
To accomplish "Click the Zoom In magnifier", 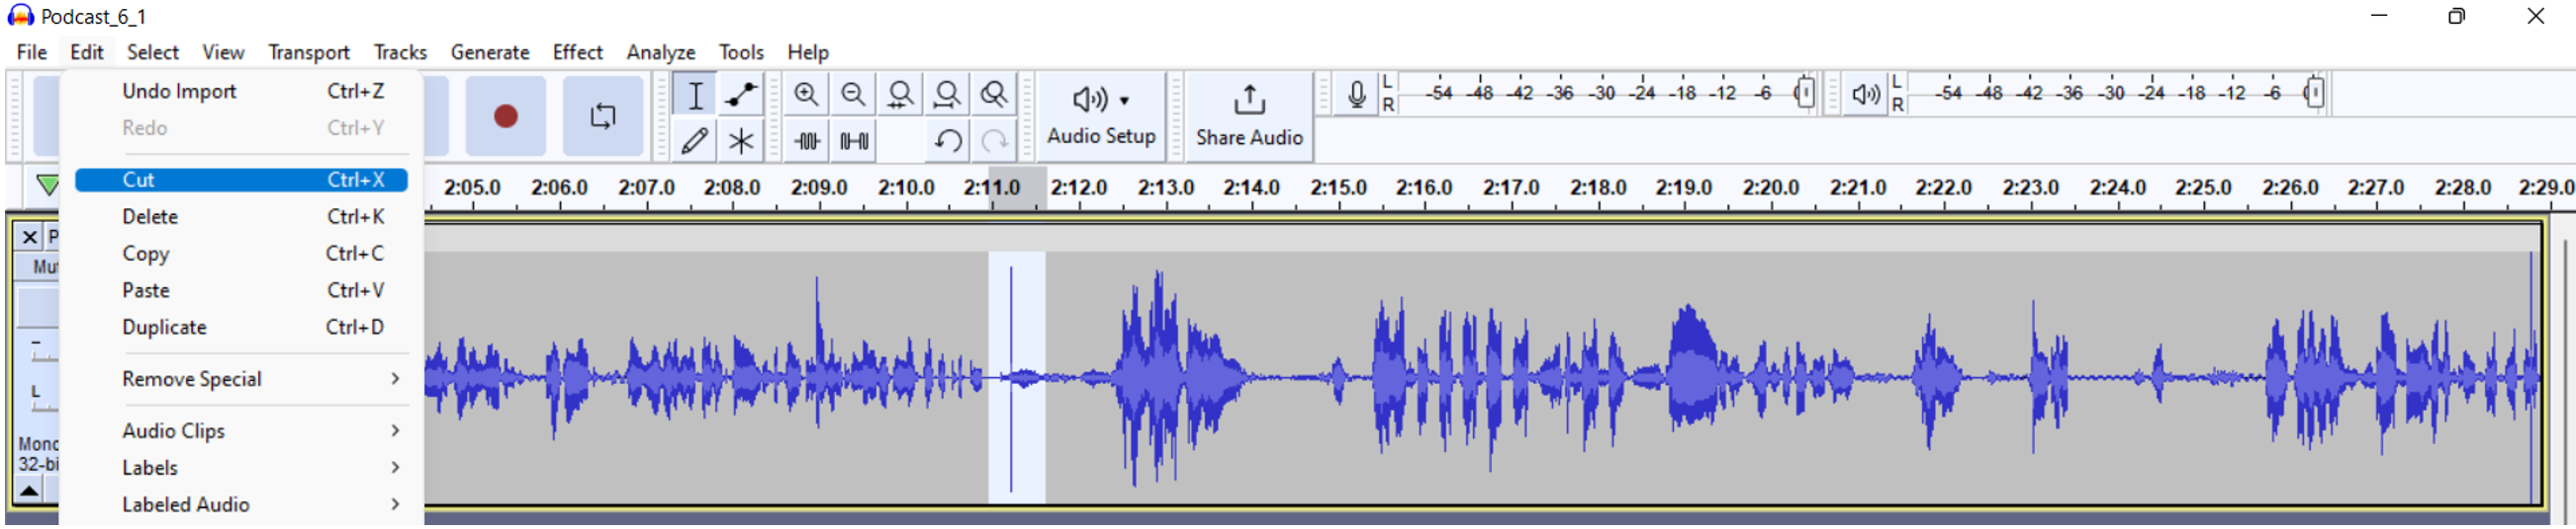I will click(x=806, y=95).
